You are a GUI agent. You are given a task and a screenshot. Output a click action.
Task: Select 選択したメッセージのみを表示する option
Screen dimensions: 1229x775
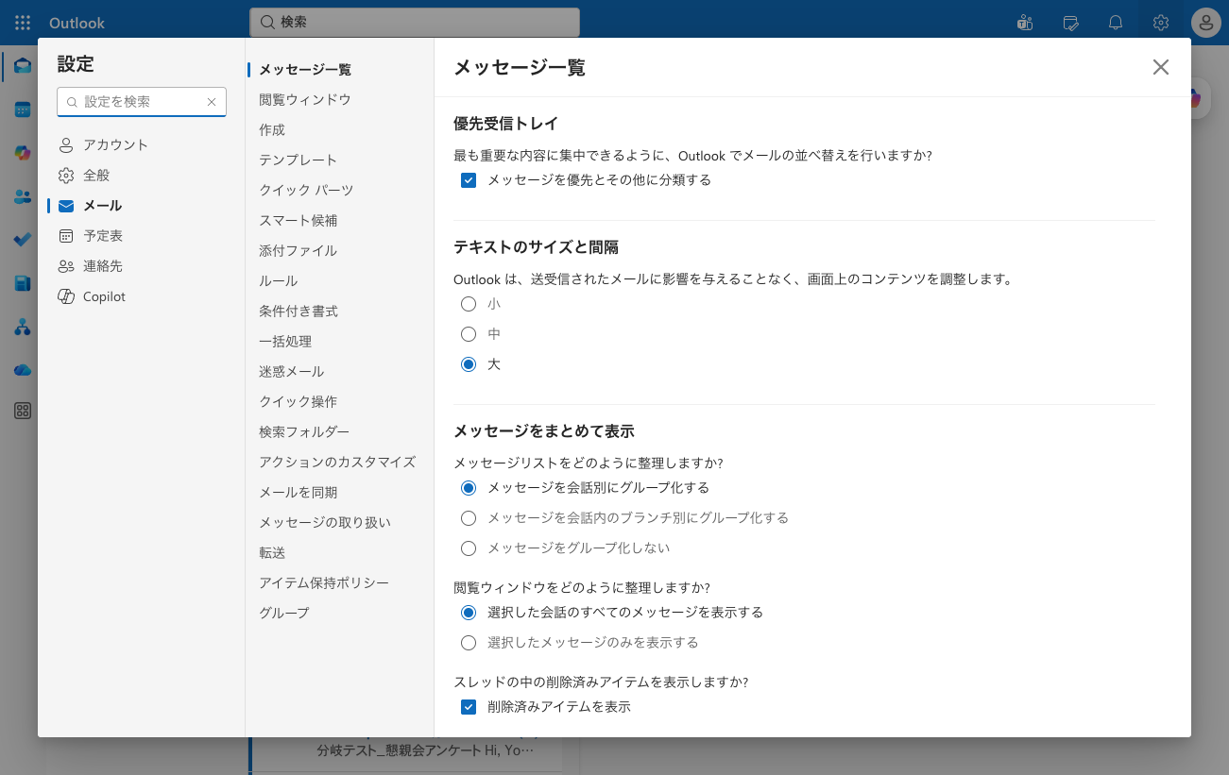pos(469,643)
